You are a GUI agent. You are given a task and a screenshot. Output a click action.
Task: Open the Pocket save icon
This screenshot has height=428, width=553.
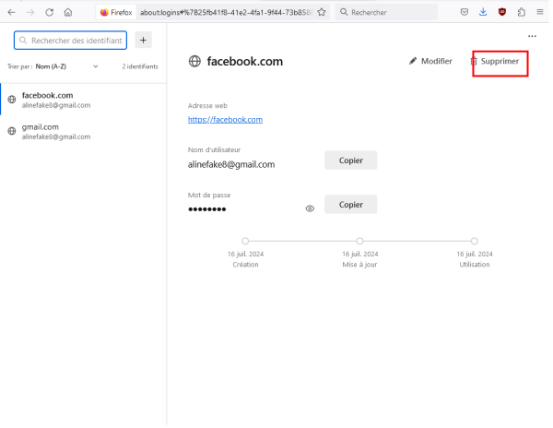465,12
